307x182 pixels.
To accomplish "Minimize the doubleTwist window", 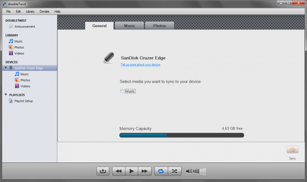I will [x=281, y=3].
